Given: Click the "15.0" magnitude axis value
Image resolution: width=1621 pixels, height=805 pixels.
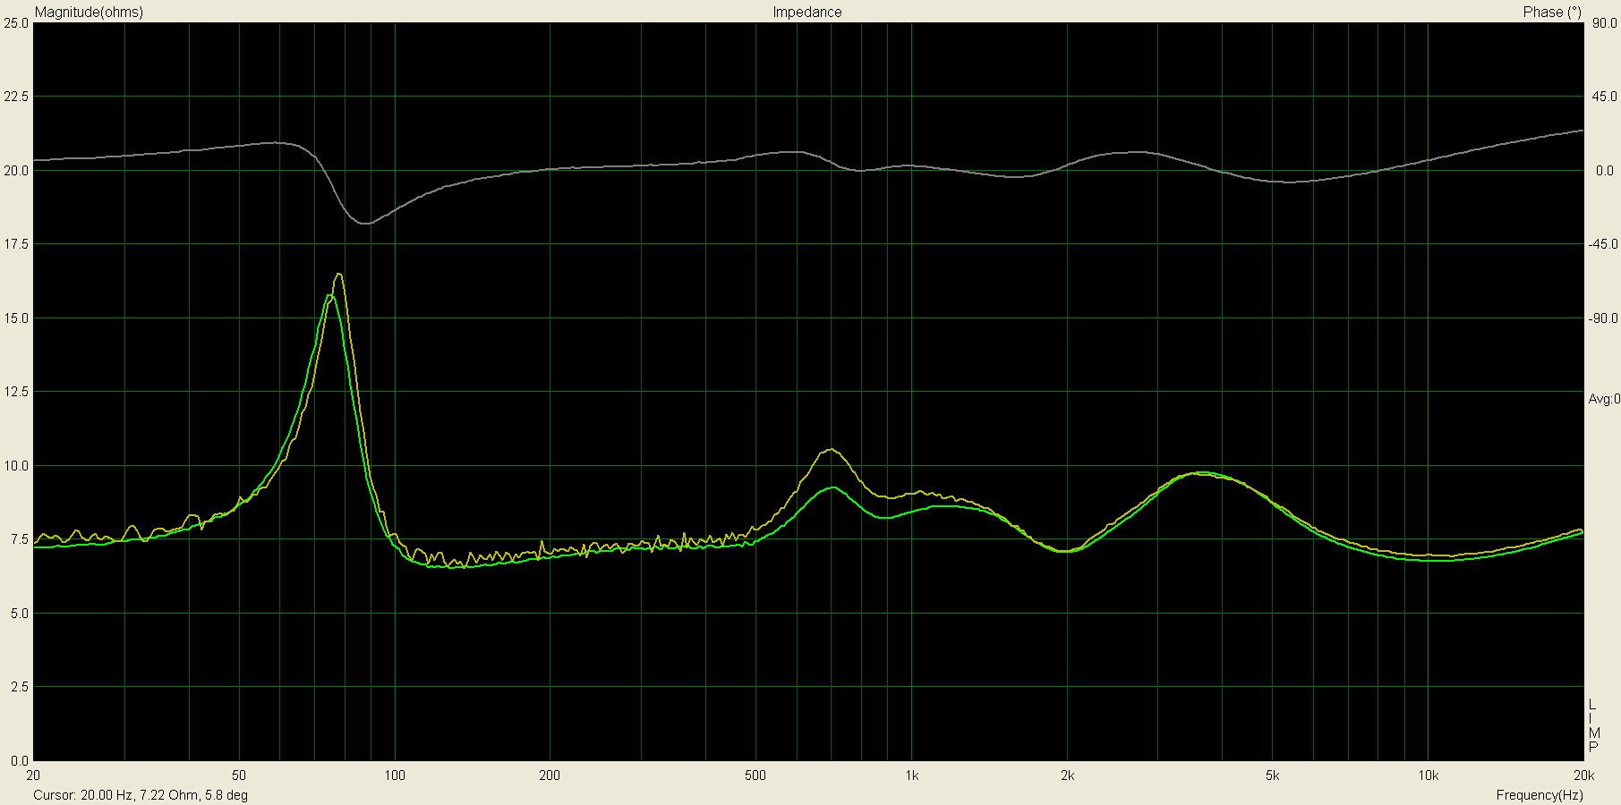Looking at the screenshot, I should click(16, 318).
